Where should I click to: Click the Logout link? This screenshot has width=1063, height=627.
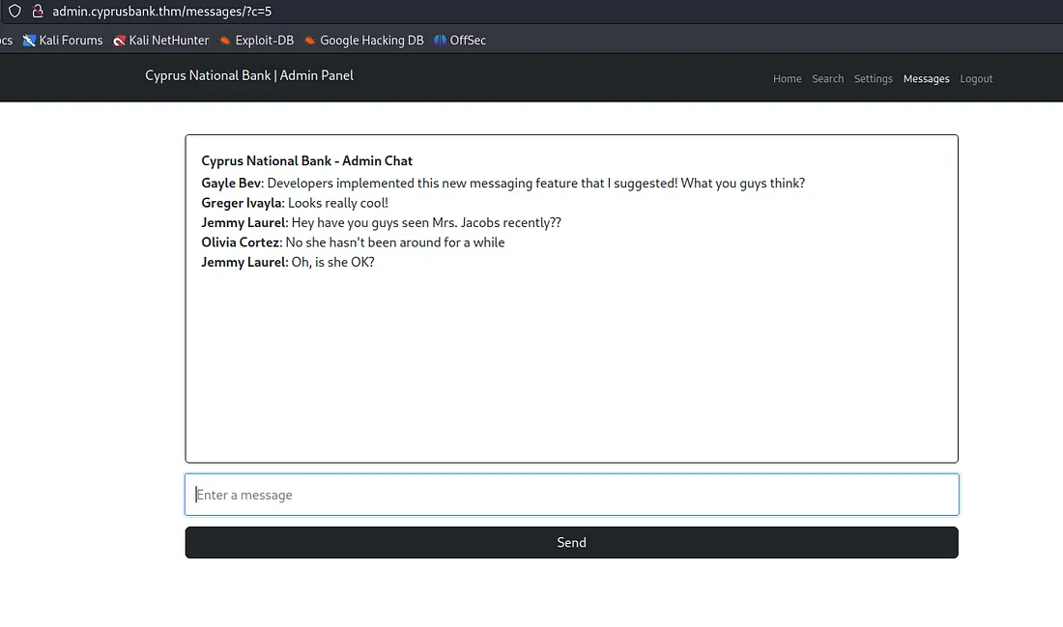976,78
